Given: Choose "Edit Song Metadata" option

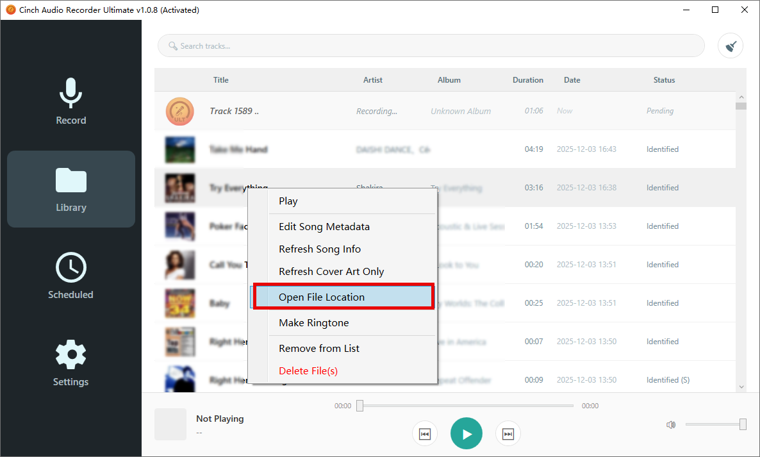Looking at the screenshot, I should click(x=324, y=226).
